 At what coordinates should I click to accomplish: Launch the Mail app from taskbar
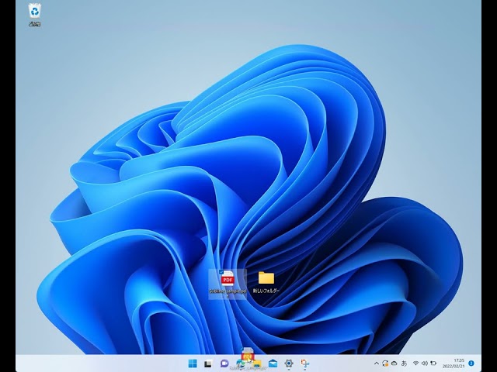pyautogui.click(x=273, y=363)
